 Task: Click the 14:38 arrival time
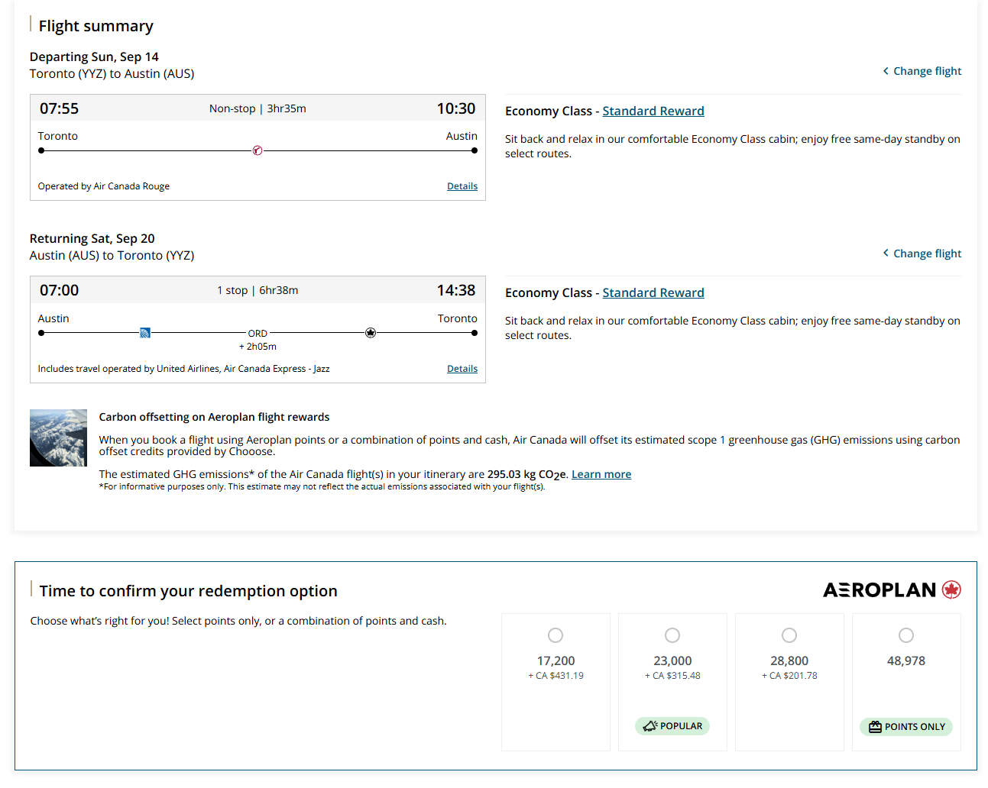point(456,290)
